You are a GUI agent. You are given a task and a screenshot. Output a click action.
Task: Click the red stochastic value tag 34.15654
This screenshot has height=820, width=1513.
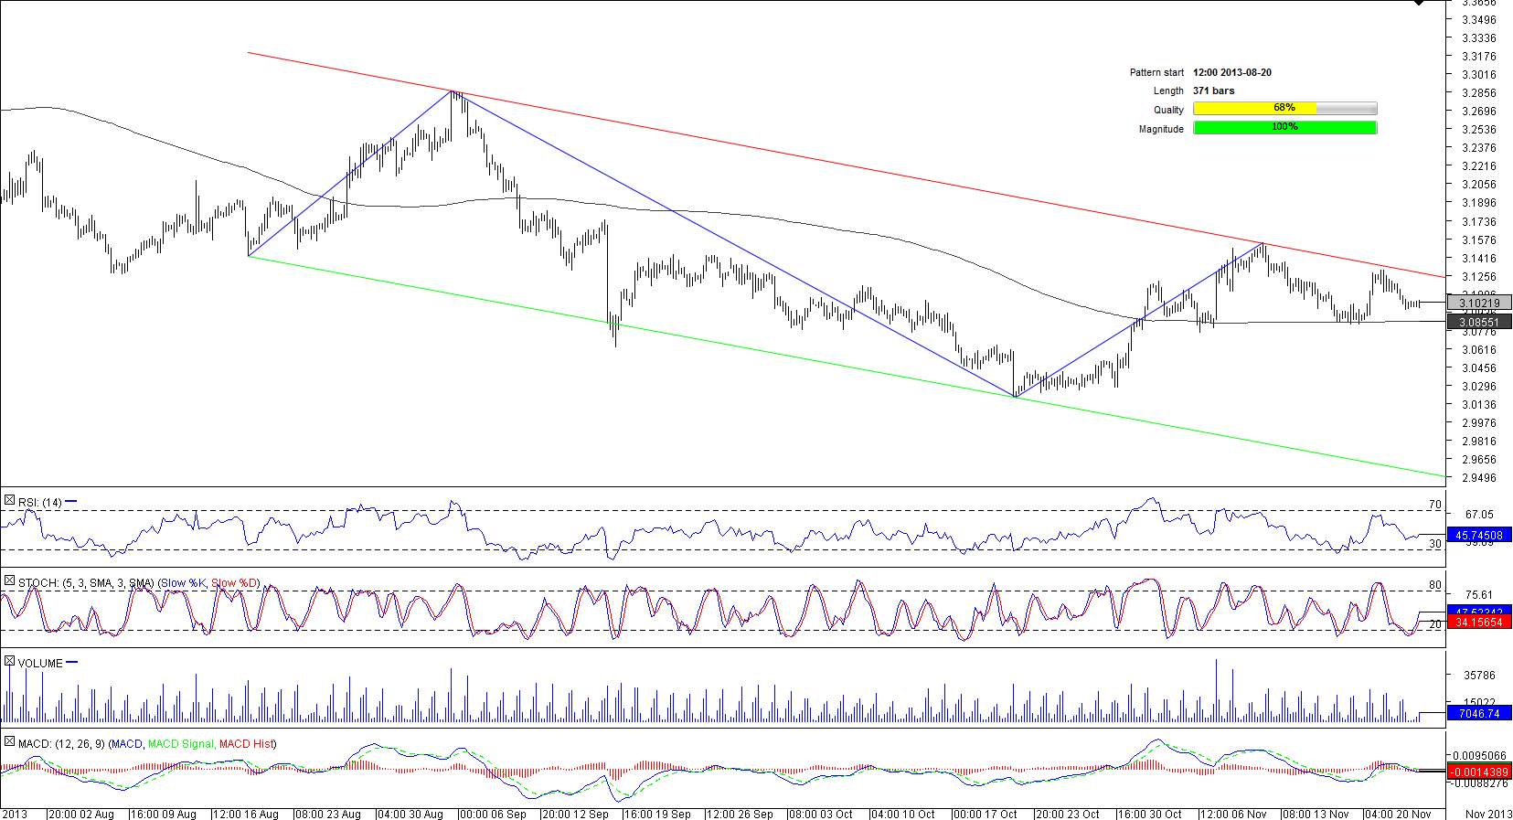tap(1479, 623)
